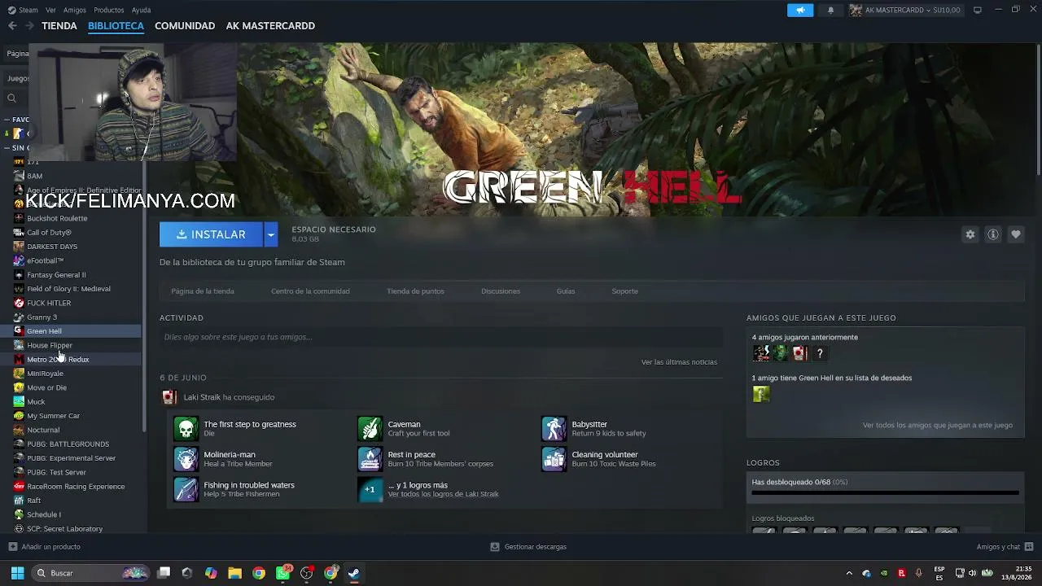Screen dimensions: 1042x586
Task: Switch to Big Picture mode monitor icon
Action: [x=978, y=10]
